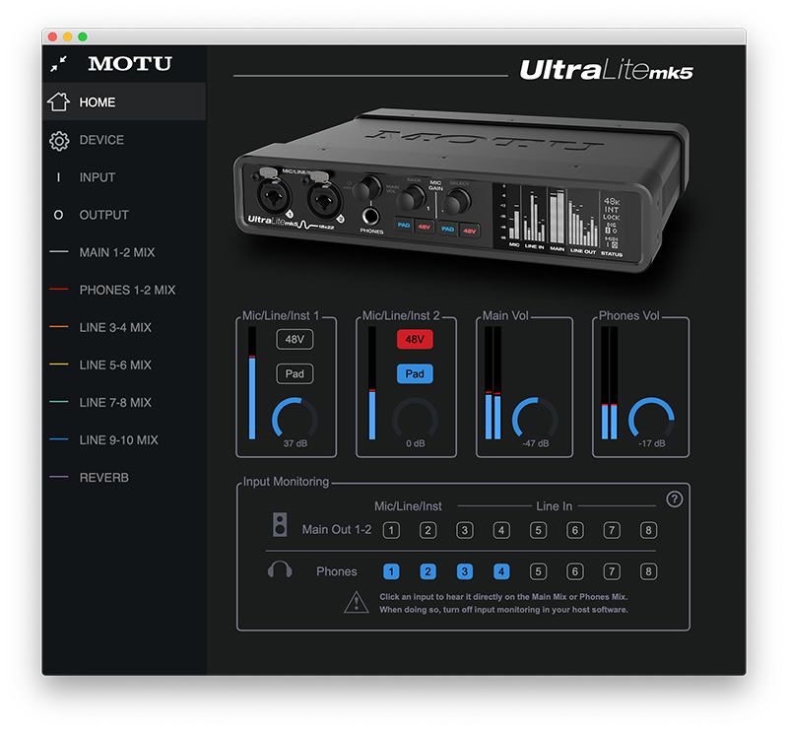788x731 pixels.
Task: Collapse the sidebar with the arrows icon
Action: pos(59,64)
